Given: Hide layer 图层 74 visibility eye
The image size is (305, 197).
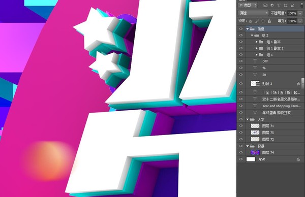Looking at the screenshot, I should pyautogui.click(x=241, y=152).
